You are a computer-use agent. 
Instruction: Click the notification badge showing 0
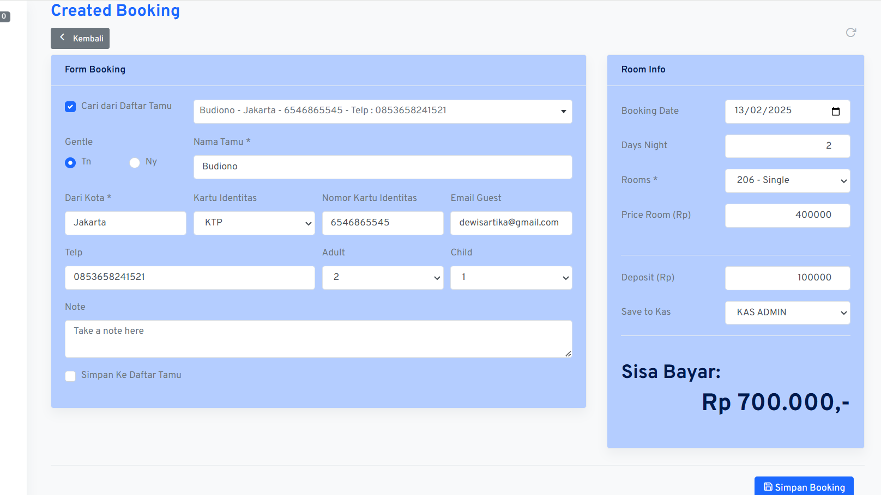point(4,16)
